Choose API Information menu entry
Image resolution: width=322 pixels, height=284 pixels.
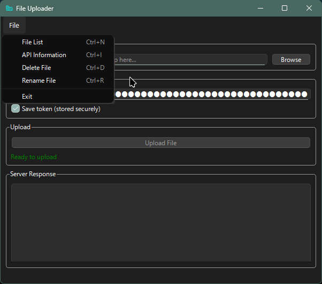44,55
